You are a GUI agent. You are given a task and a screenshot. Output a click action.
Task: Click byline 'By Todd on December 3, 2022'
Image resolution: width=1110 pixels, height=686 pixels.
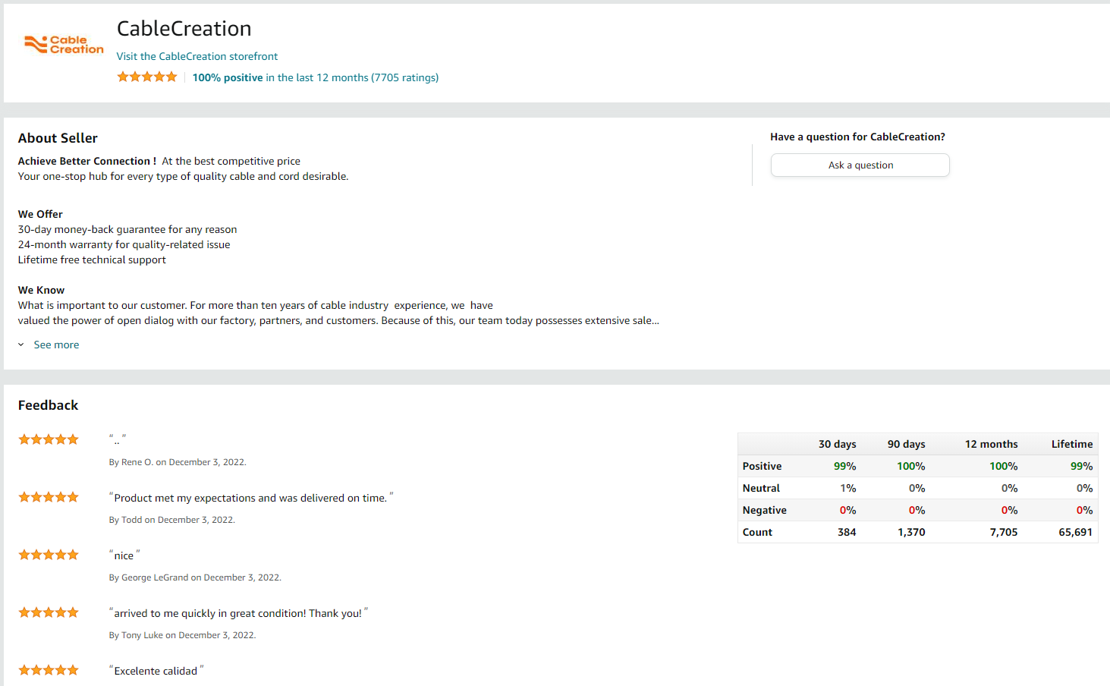pos(171,520)
